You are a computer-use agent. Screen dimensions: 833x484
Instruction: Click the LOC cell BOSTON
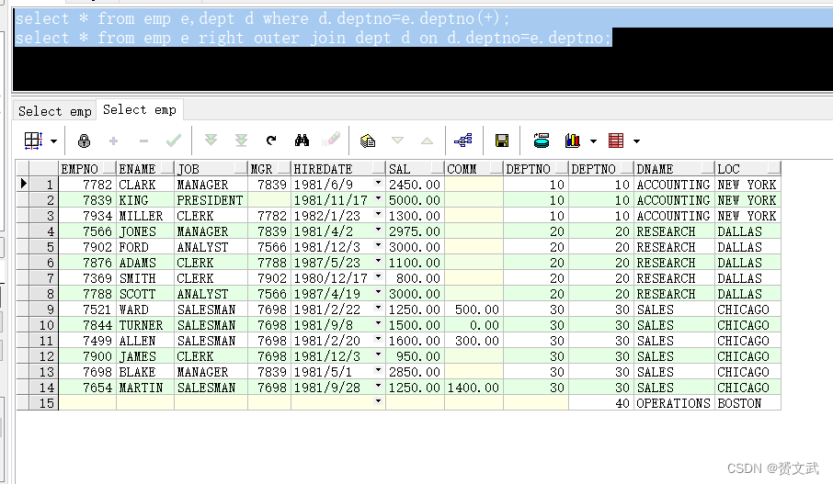[747, 403]
